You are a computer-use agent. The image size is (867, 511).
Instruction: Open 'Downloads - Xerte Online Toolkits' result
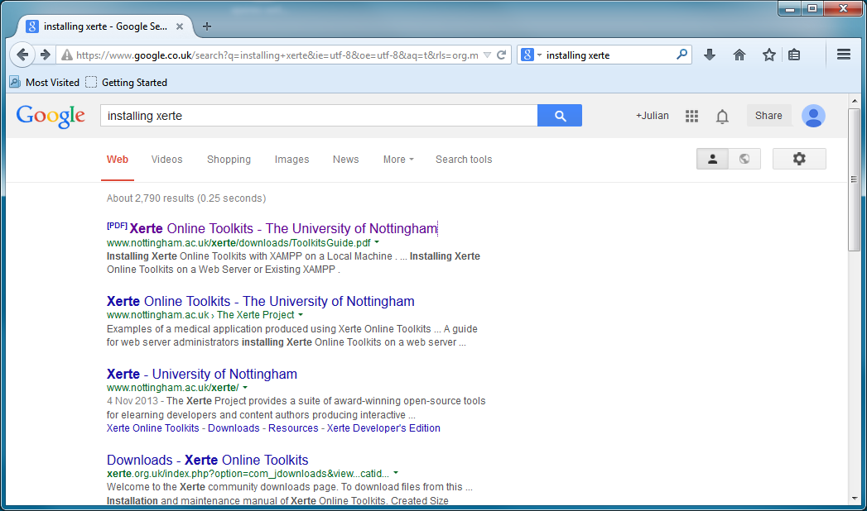pos(207,461)
